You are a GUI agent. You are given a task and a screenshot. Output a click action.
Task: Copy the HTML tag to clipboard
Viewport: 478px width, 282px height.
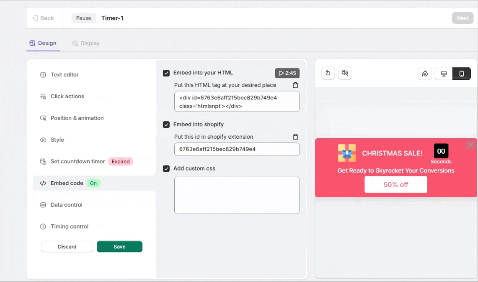coord(295,85)
